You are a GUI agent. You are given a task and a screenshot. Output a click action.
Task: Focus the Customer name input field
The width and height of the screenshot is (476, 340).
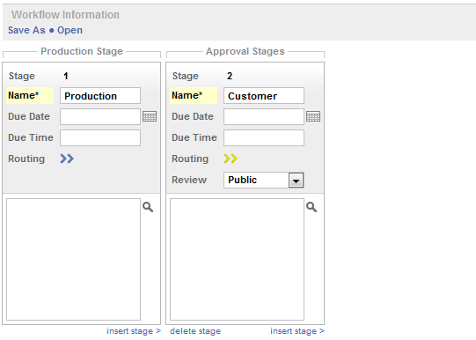(264, 96)
